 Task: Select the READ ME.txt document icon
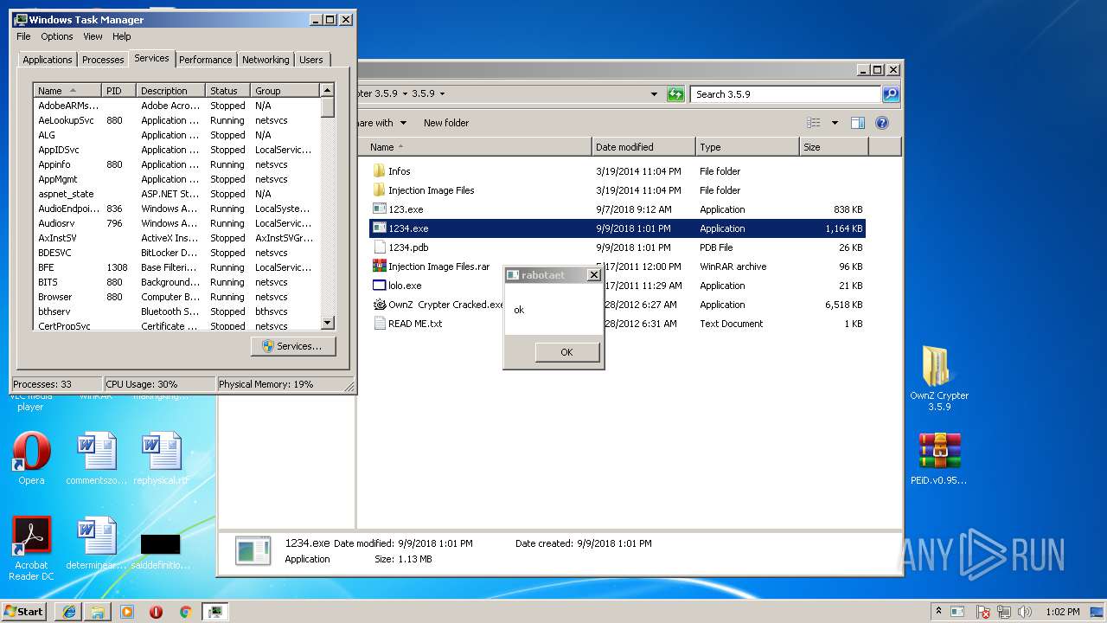click(x=379, y=324)
